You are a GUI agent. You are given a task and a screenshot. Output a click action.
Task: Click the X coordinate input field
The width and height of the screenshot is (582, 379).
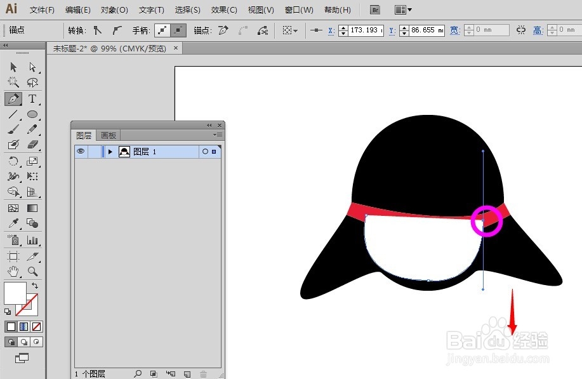click(366, 30)
